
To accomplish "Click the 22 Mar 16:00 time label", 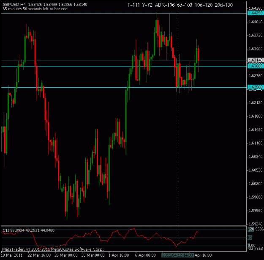I will (39, 255).
